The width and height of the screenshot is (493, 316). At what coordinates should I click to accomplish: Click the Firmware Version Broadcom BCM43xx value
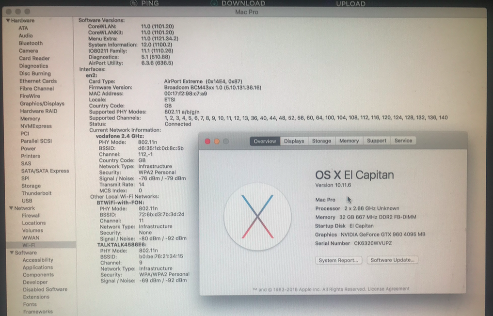[x=212, y=87]
